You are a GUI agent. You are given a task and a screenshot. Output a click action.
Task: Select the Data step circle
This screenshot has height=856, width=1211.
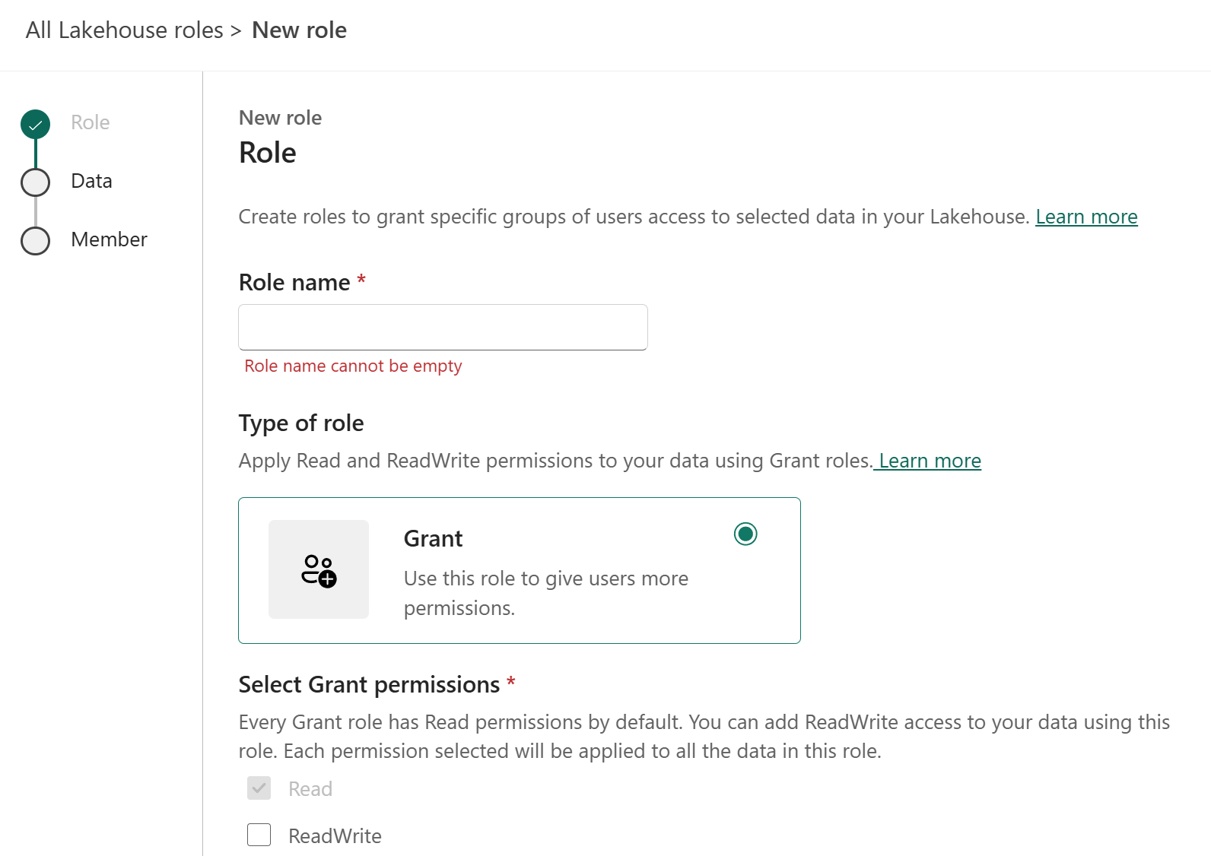[x=36, y=182]
